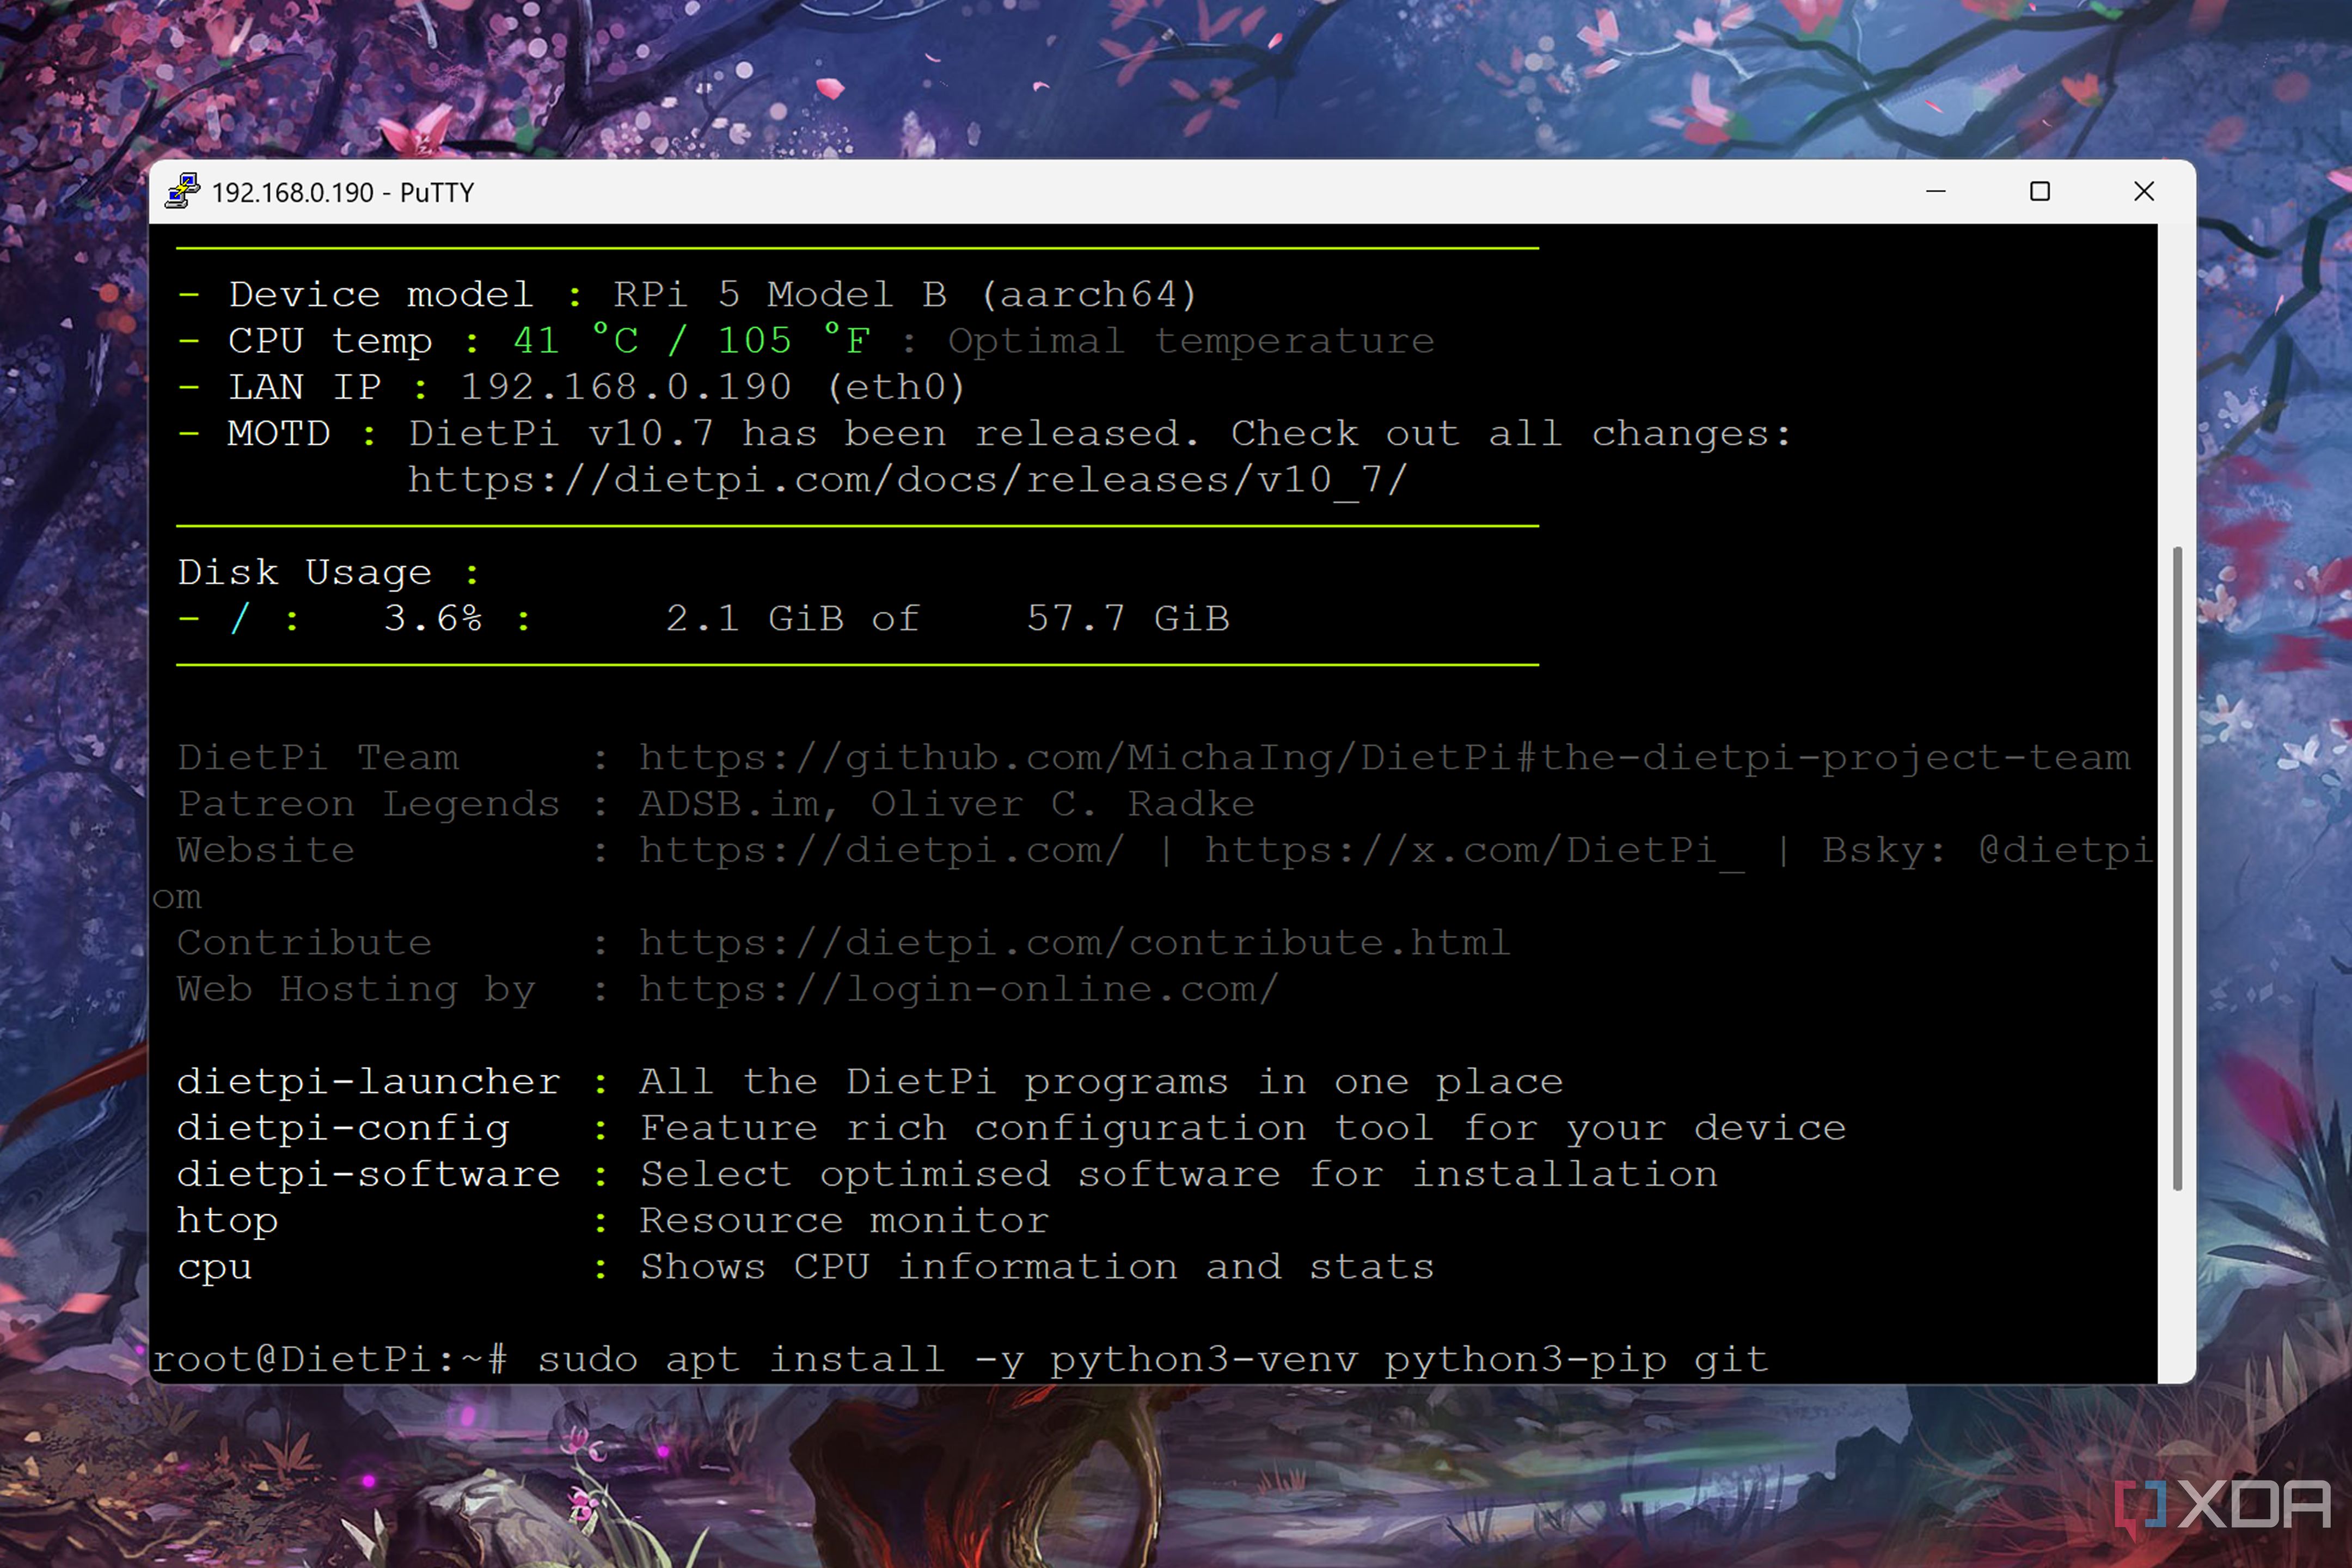Click the 'MOTD' label

tap(279, 433)
